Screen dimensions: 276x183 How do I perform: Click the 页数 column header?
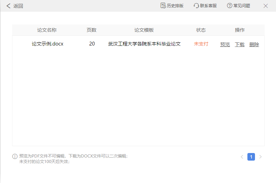pos(92,30)
